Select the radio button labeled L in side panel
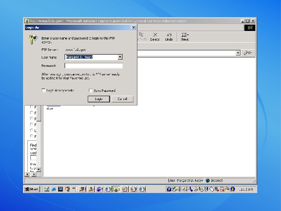 coord(32,130)
